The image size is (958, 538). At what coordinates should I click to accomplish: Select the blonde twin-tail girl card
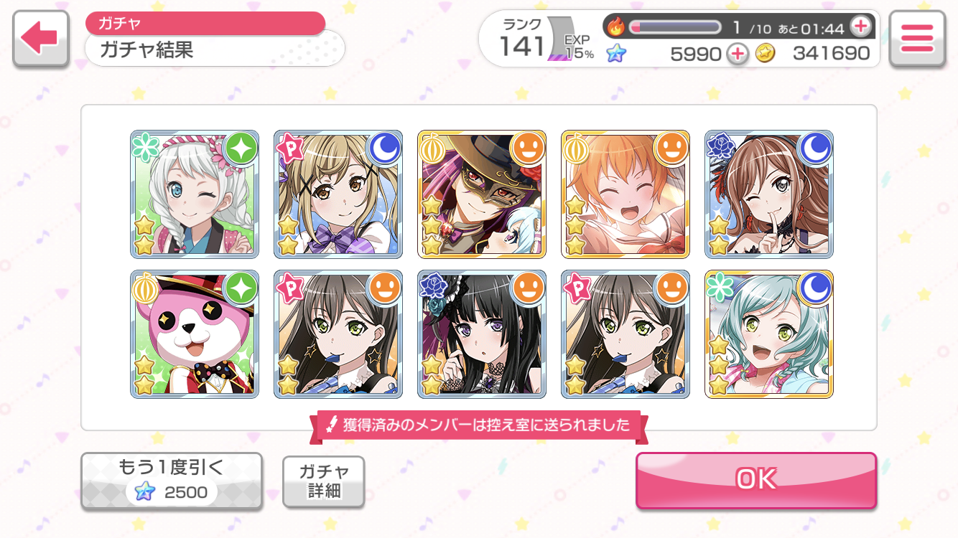click(x=338, y=194)
